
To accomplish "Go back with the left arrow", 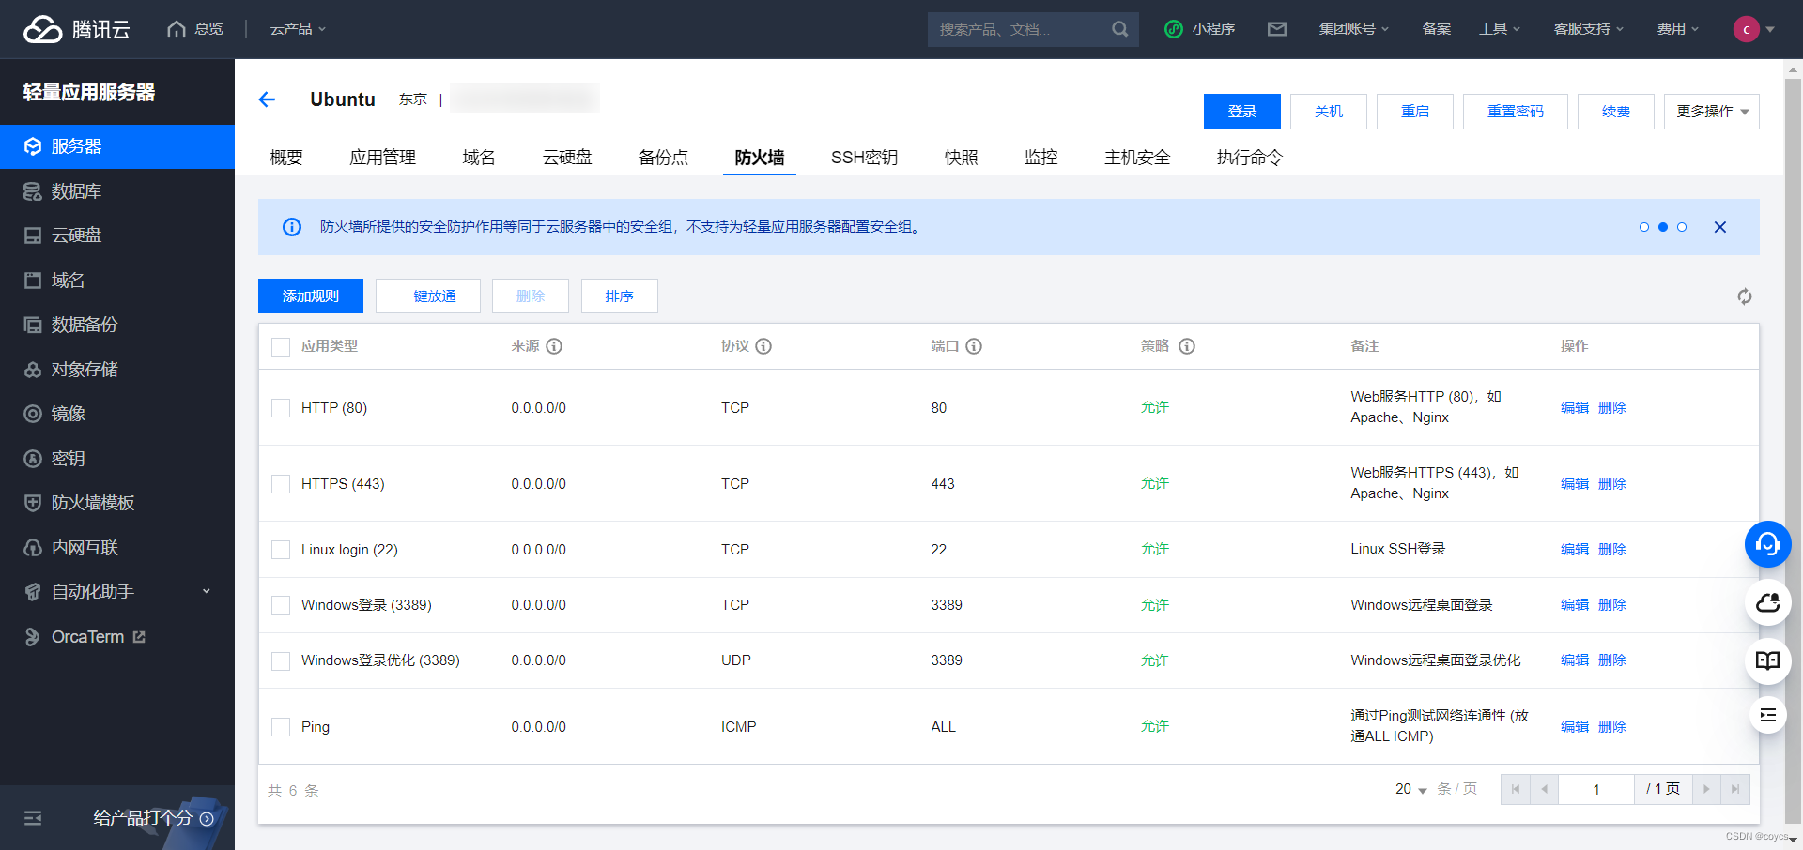I will click(267, 99).
